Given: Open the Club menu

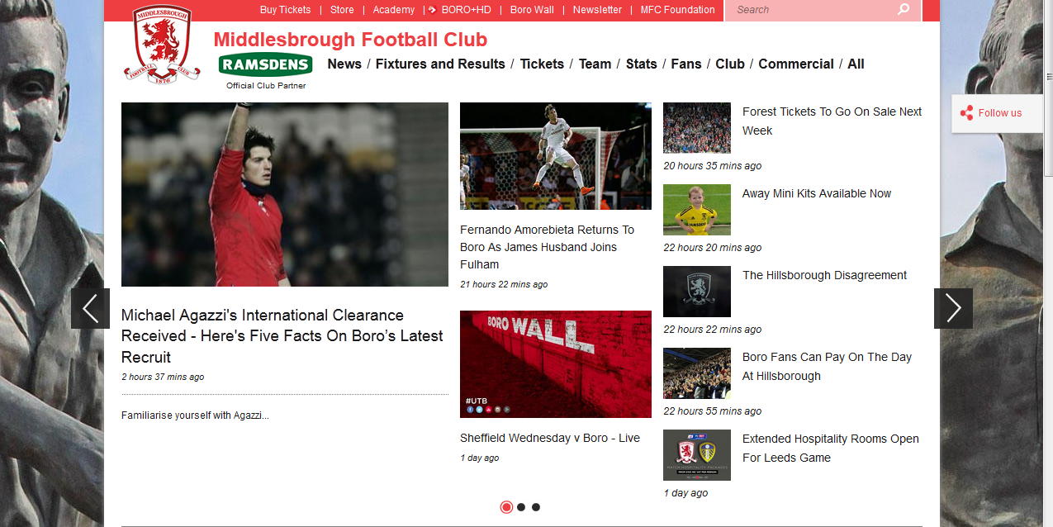Looking at the screenshot, I should 730,64.
